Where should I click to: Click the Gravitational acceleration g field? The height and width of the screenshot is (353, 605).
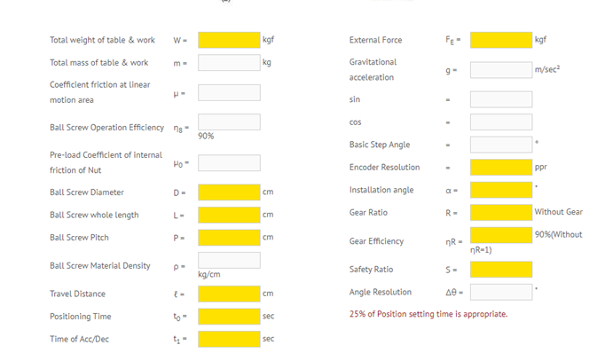(501, 70)
